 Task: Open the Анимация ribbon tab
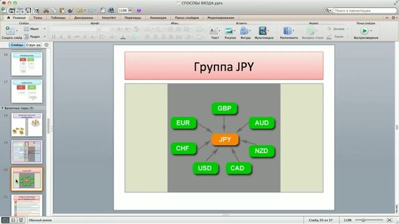tap(158, 18)
